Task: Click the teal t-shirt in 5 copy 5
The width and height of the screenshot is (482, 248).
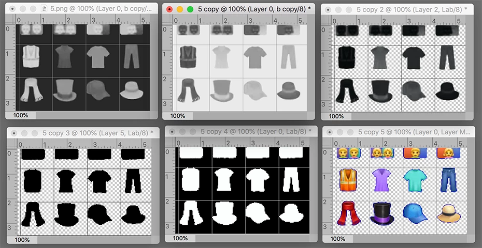Action: pyautogui.click(x=415, y=181)
